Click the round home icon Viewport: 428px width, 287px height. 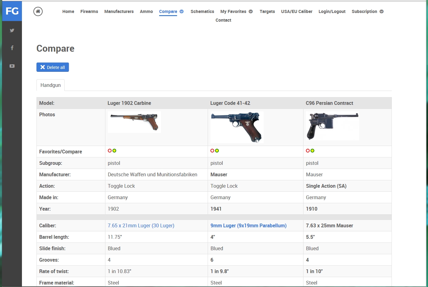[38, 11]
